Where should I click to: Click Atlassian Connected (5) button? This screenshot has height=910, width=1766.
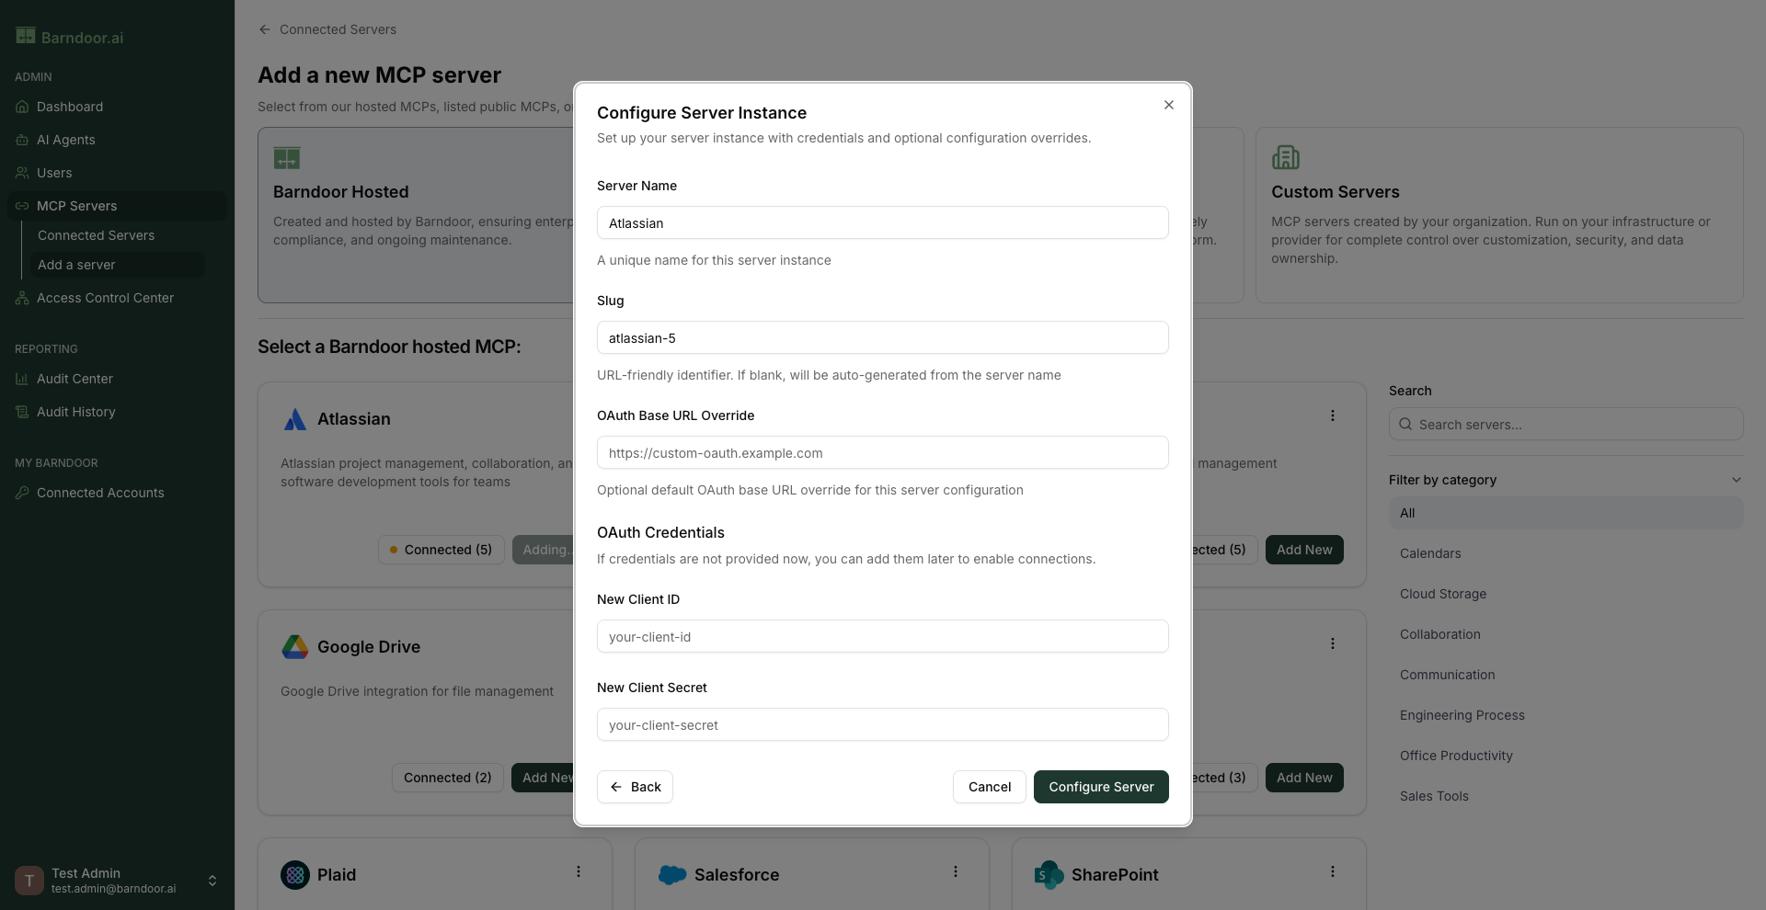pos(441,550)
